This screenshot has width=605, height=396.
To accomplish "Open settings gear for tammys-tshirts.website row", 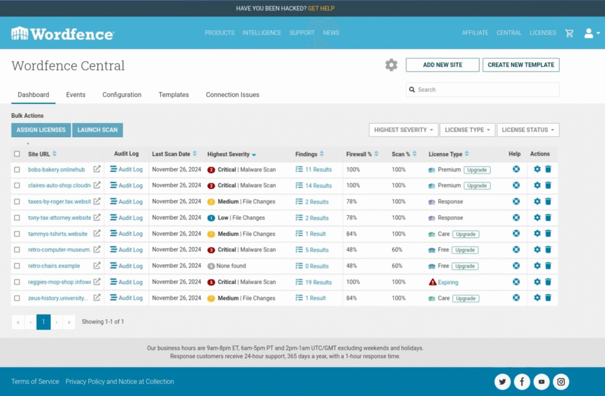I will 537,233.
